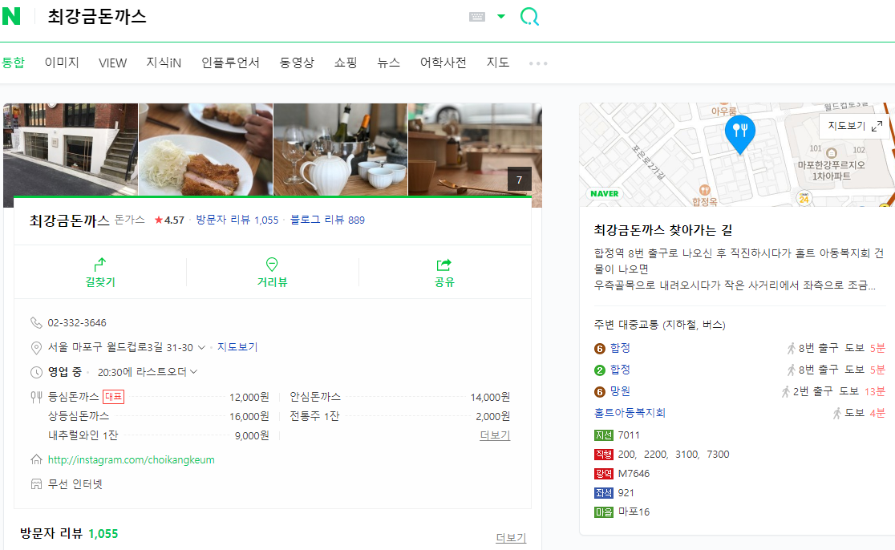This screenshot has width=895, height=550.
Task: Click the 상등심돈까스 menu item
Action: 79,416
